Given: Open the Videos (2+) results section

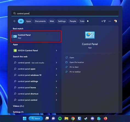Looking at the screenshot, I should (18, 106).
